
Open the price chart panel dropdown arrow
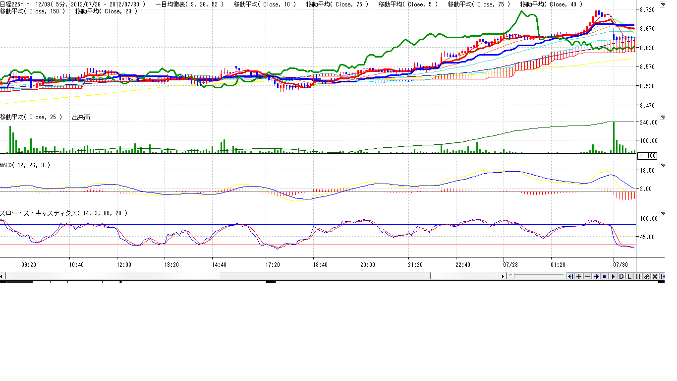tap(663, 4)
